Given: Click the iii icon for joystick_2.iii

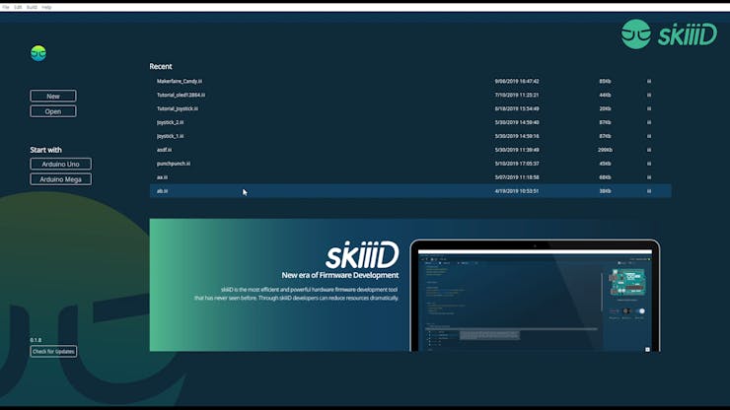Looking at the screenshot, I should [648, 122].
